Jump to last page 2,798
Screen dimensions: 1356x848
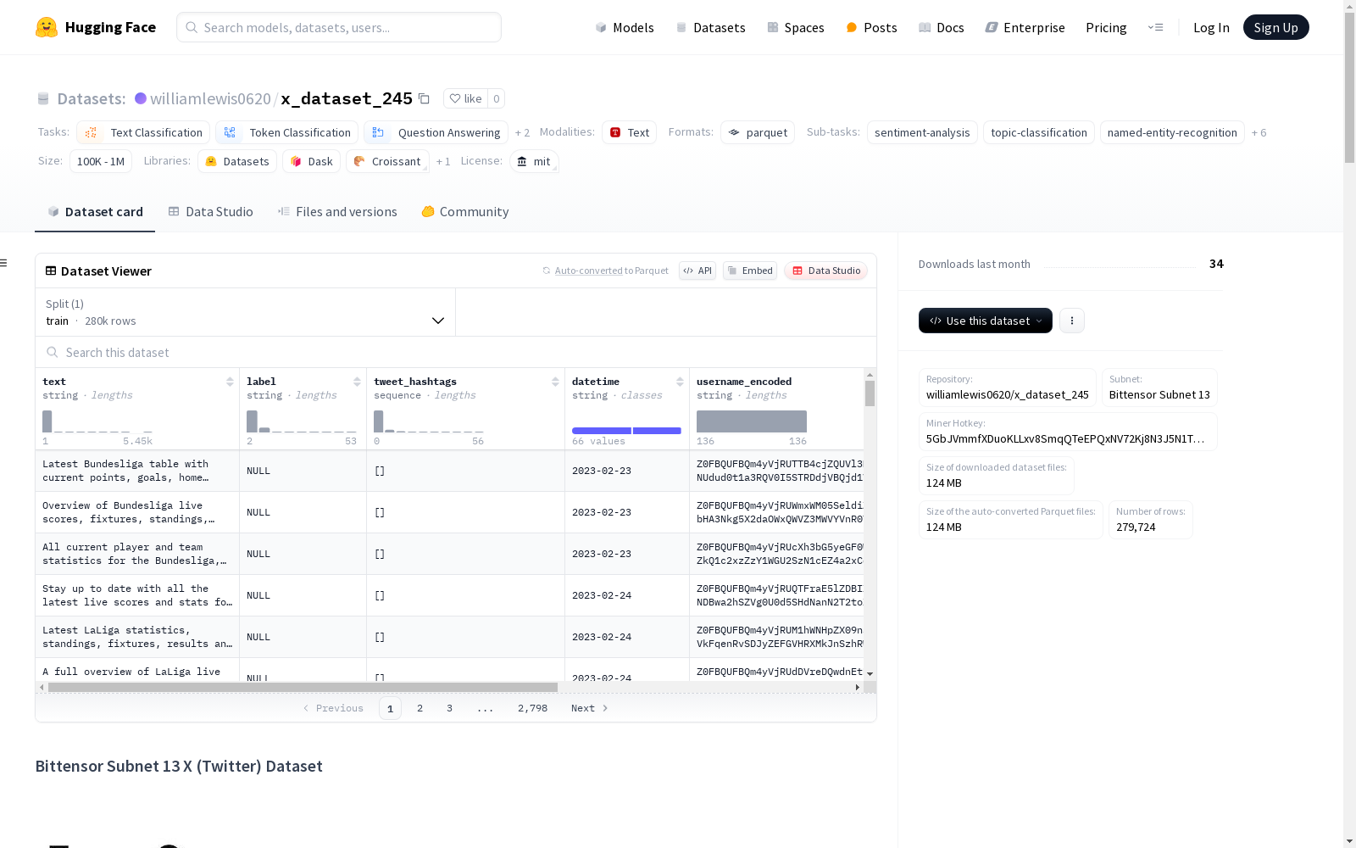tap(532, 708)
